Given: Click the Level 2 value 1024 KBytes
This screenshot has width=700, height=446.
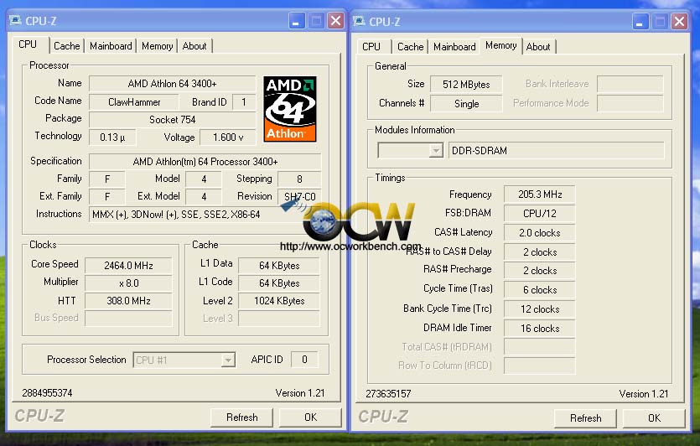Looking at the screenshot, I should (x=279, y=301).
